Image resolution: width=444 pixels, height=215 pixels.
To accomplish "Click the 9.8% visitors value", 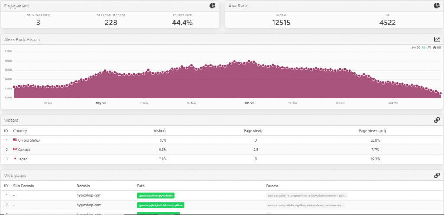I will pyautogui.click(x=162, y=150).
